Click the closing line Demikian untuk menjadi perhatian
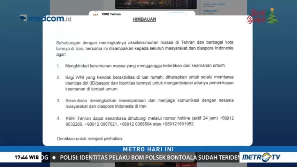This screenshot has width=297, height=167. tap(90, 138)
